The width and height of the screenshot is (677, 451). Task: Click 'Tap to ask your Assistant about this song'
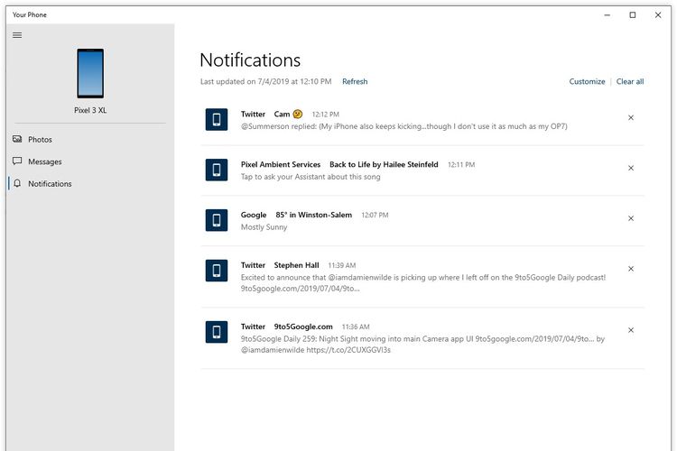(x=311, y=177)
